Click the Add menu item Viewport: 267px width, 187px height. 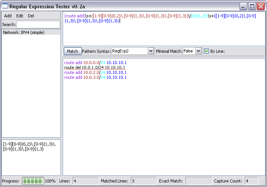coord(8,16)
